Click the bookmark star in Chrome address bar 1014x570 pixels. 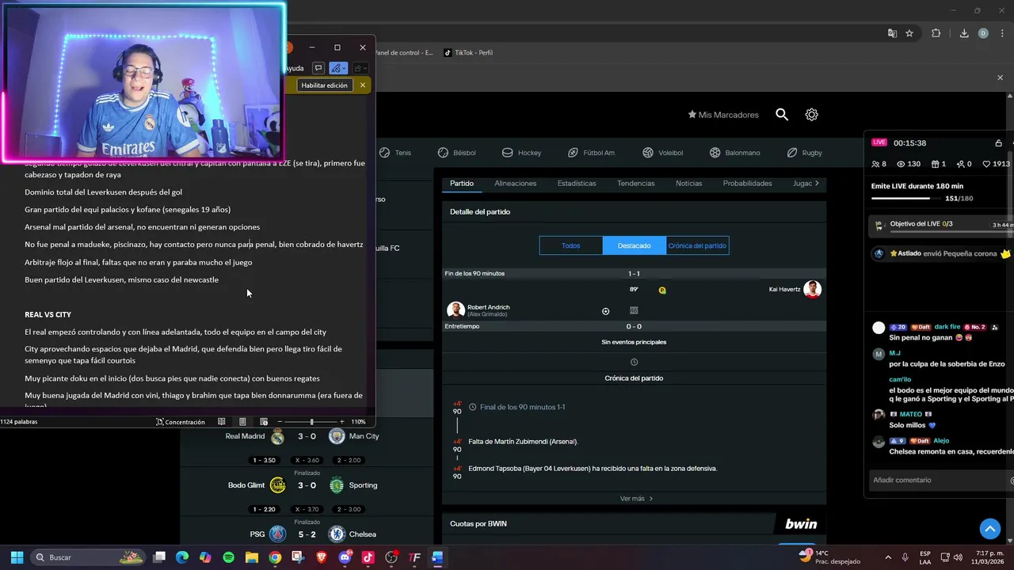(909, 33)
